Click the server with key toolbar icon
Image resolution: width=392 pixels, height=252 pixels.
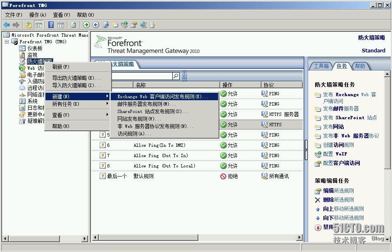click(x=152, y=25)
